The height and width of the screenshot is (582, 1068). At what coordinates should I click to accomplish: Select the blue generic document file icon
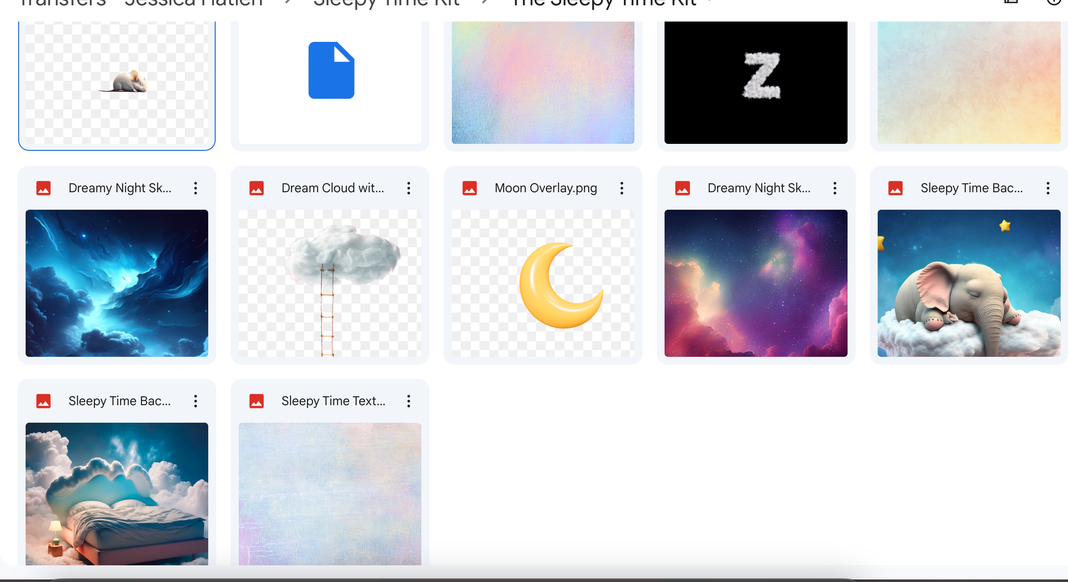tap(331, 70)
